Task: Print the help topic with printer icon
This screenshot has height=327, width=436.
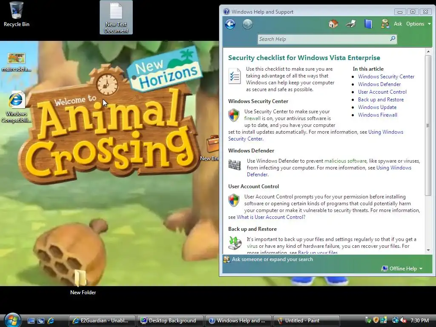Action: pyautogui.click(x=351, y=24)
